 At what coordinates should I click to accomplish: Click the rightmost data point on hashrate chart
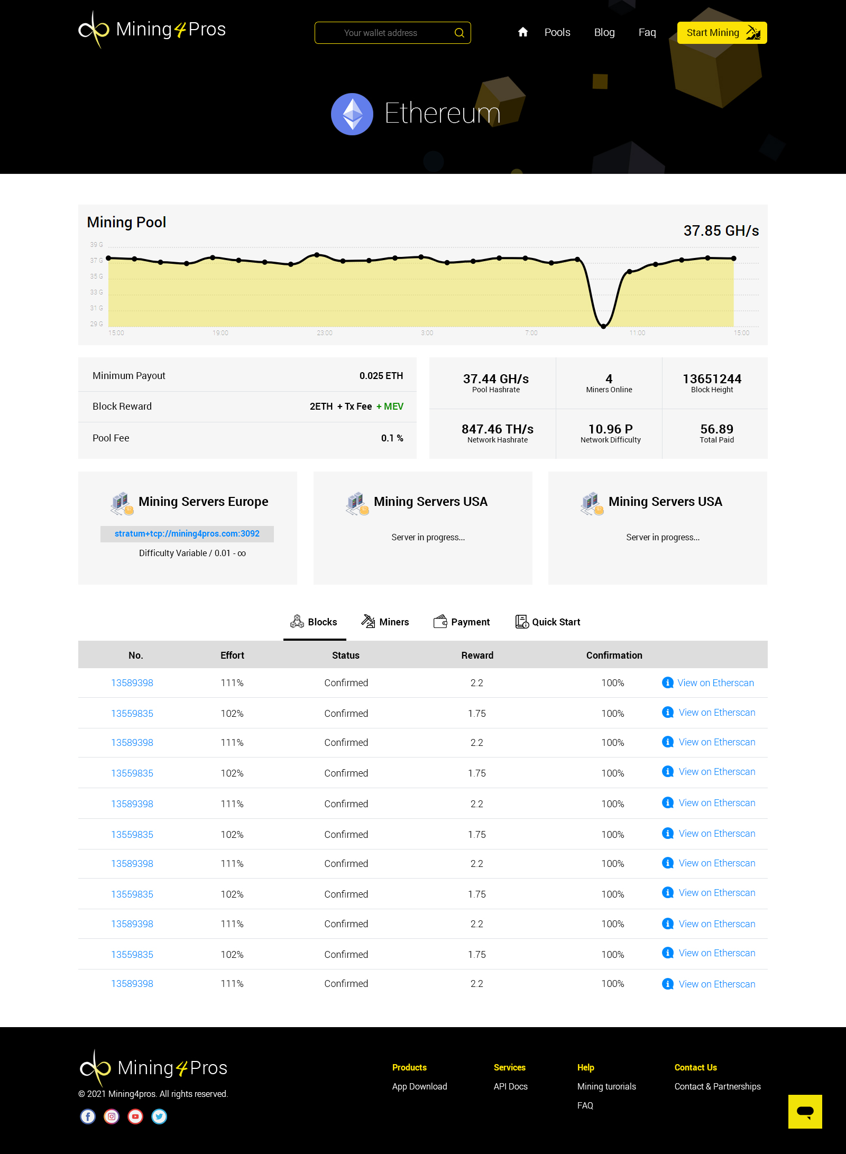pos(733,259)
